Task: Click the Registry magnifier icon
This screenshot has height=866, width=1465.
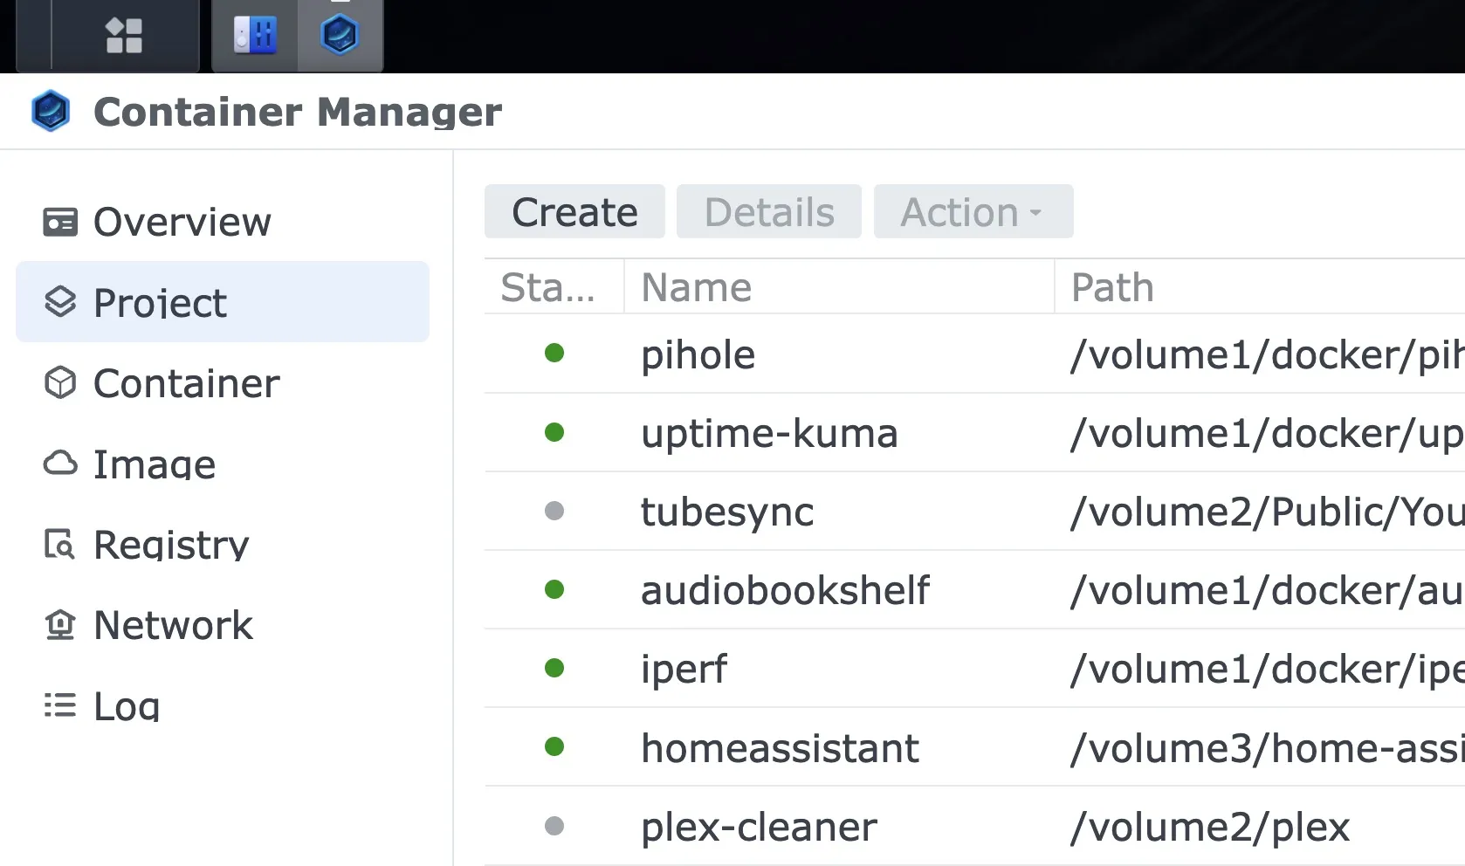Action: [59, 543]
